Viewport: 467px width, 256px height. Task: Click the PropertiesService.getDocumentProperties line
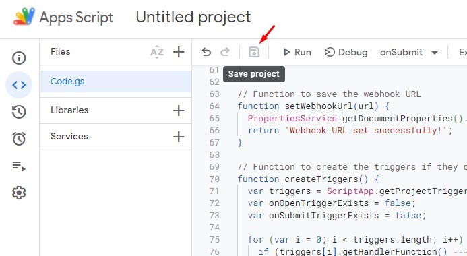(357, 118)
